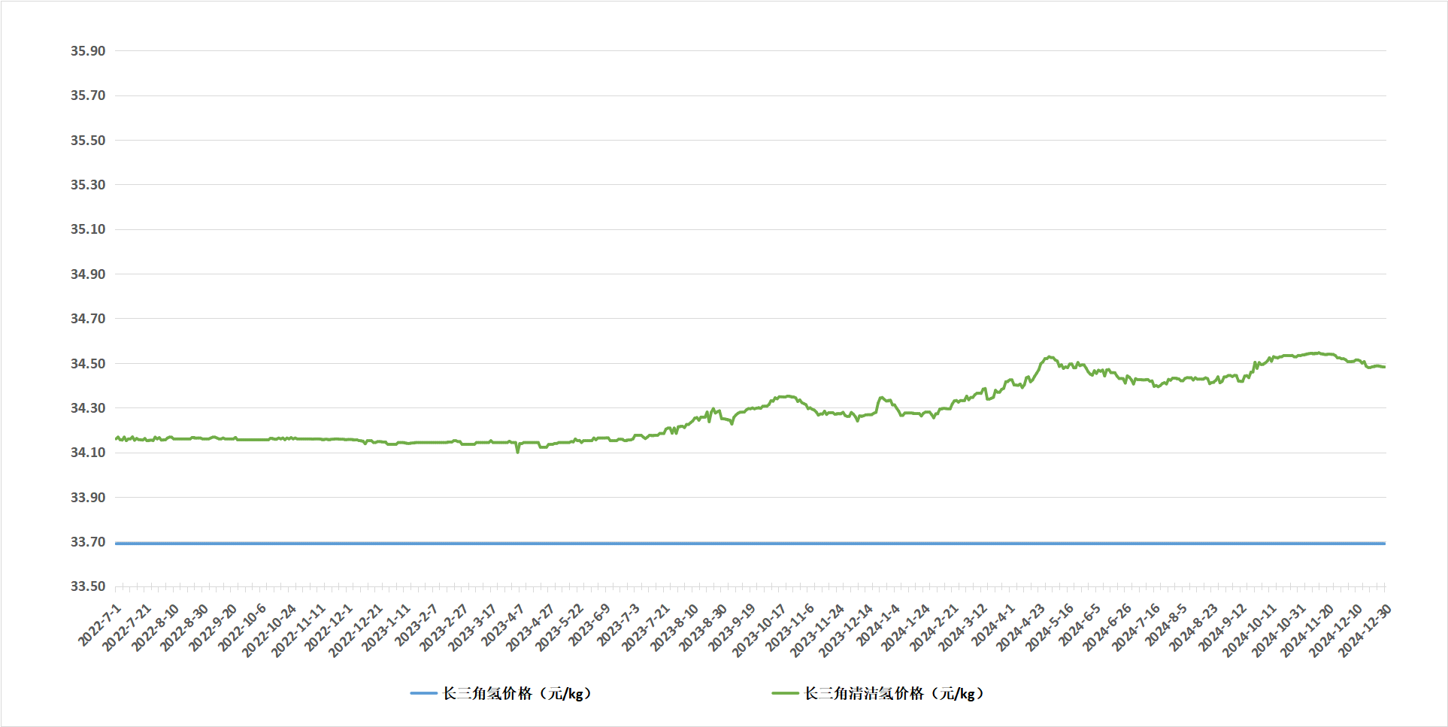Click the 34.30 y-axis label

(88, 408)
